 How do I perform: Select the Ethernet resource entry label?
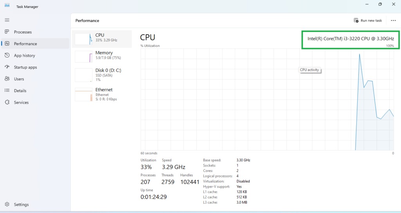tap(104, 90)
